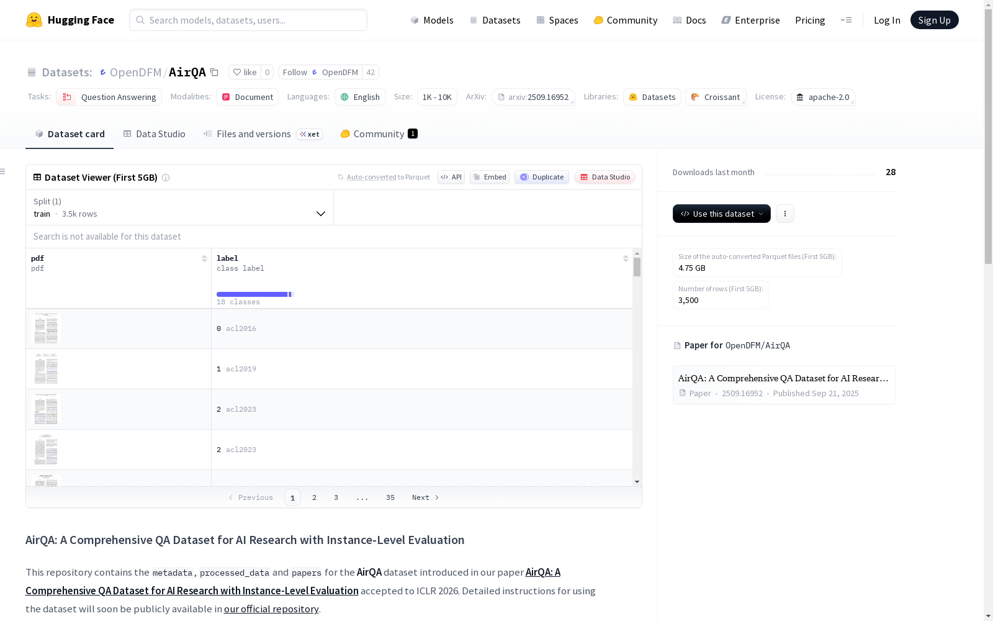Open the three-dot dataset options menu
This screenshot has height=621, width=993.
pos(785,214)
